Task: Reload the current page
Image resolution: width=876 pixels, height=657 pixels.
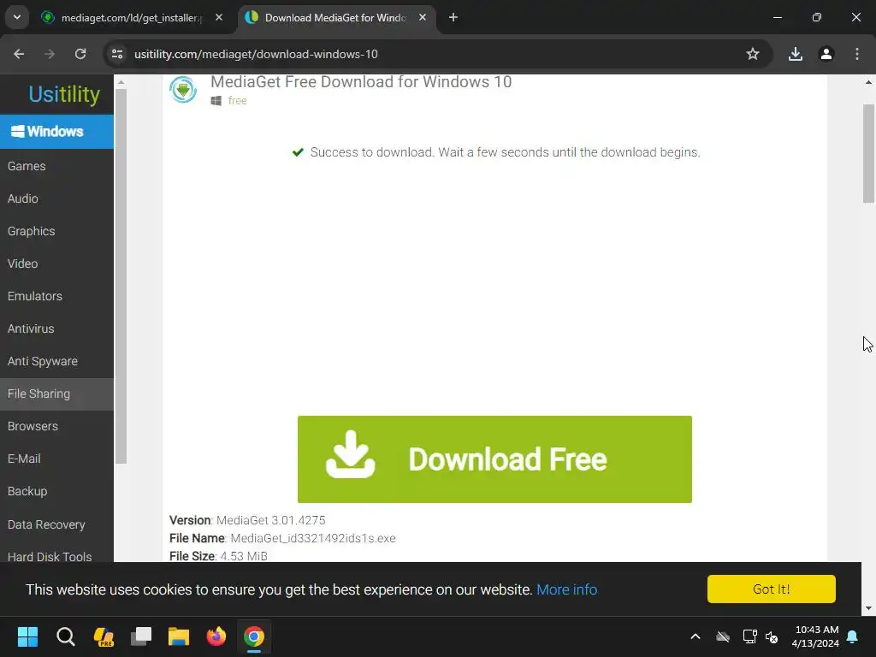Action: click(x=80, y=54)
